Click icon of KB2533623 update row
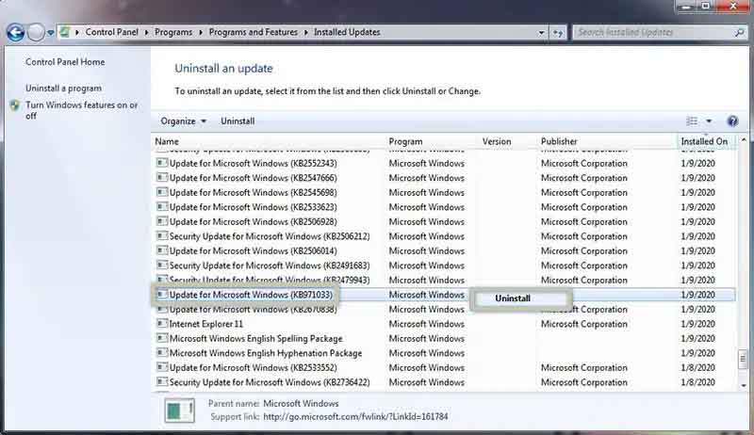Viewport: 754px width, 435px height. [162, 206]
